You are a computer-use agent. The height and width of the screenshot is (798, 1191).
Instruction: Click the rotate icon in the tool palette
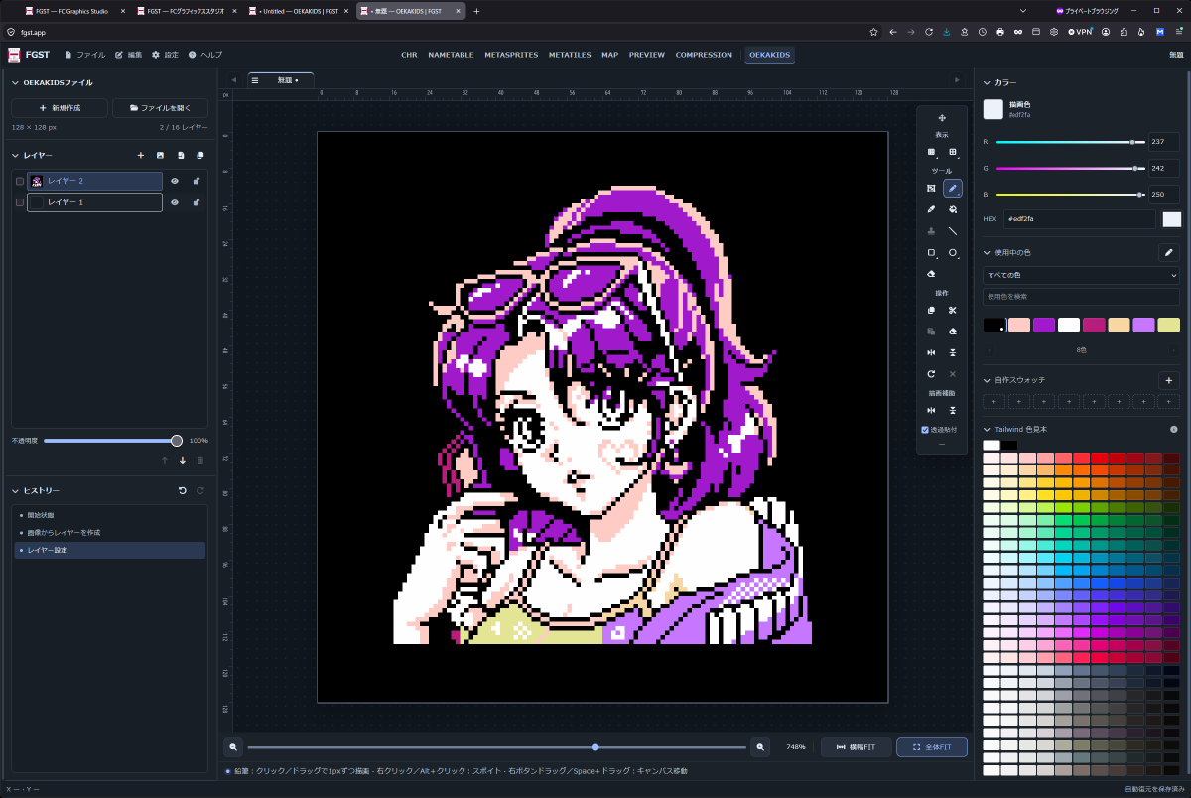pyautogui.click(x=931, y=374)
